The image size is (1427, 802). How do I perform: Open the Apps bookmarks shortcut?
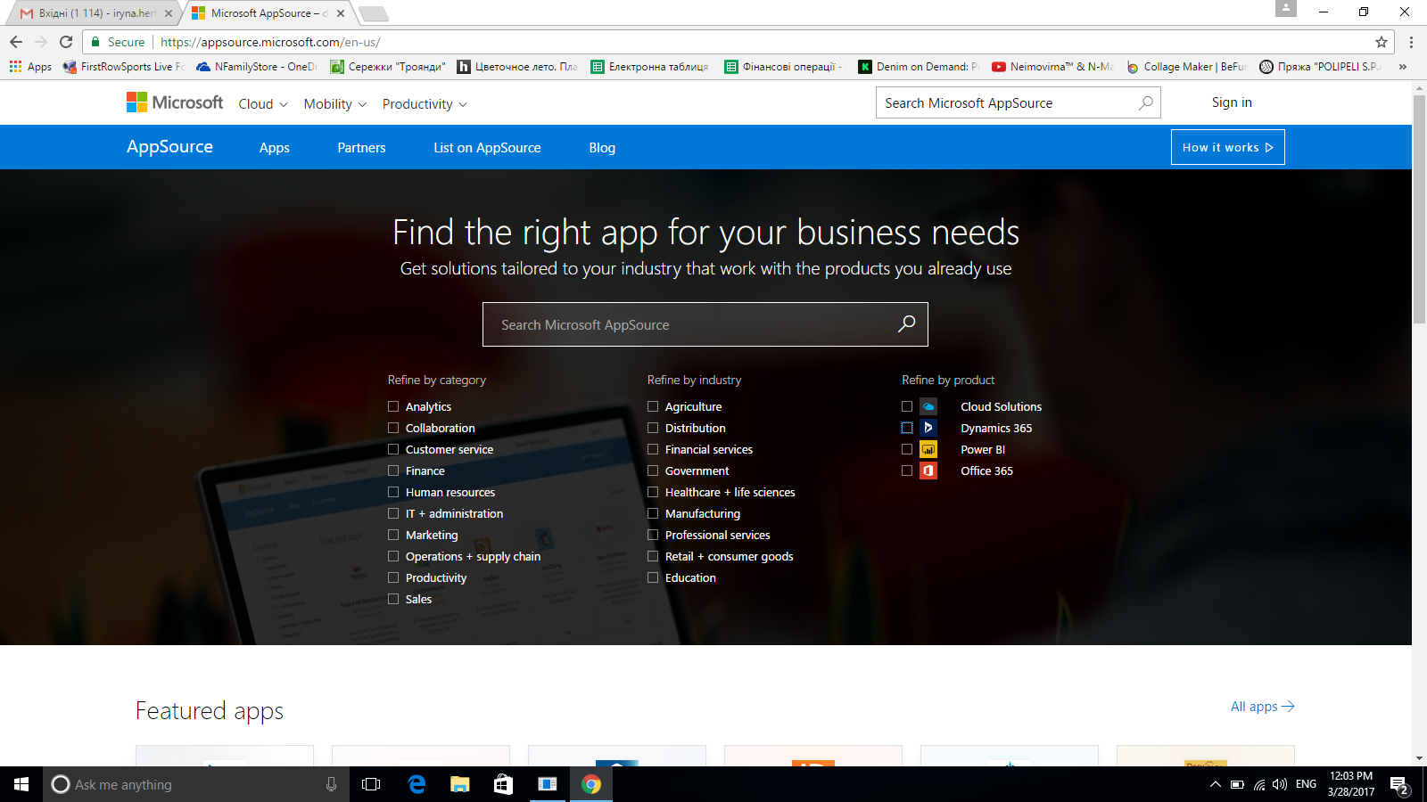tap(30, 67)
